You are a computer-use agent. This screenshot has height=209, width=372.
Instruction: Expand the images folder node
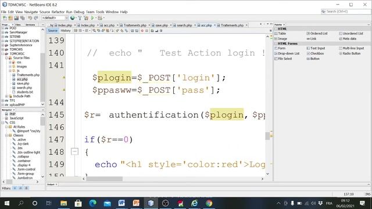(10, 67)
